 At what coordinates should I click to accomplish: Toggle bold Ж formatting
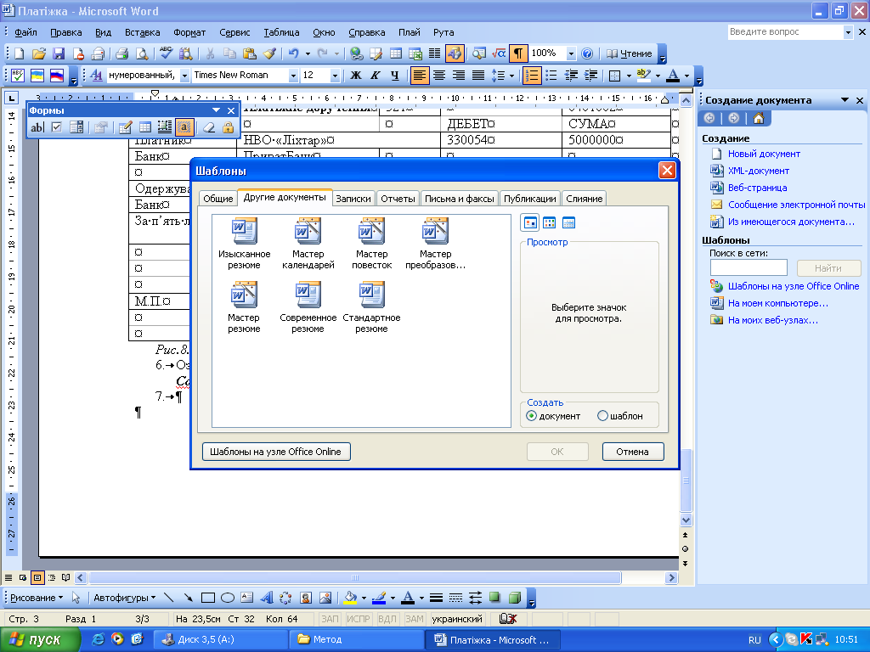click(x=356, y=76)
